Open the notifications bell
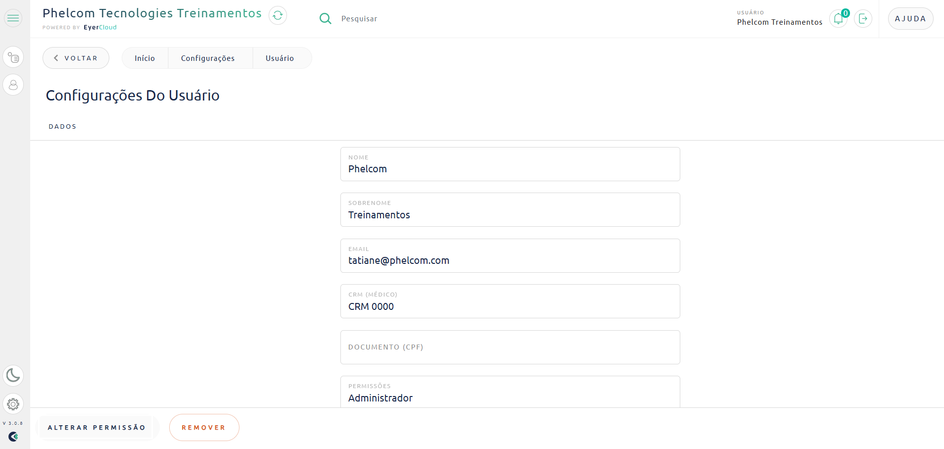The width and height of the screenshot is (944, 449). (838, 19)
